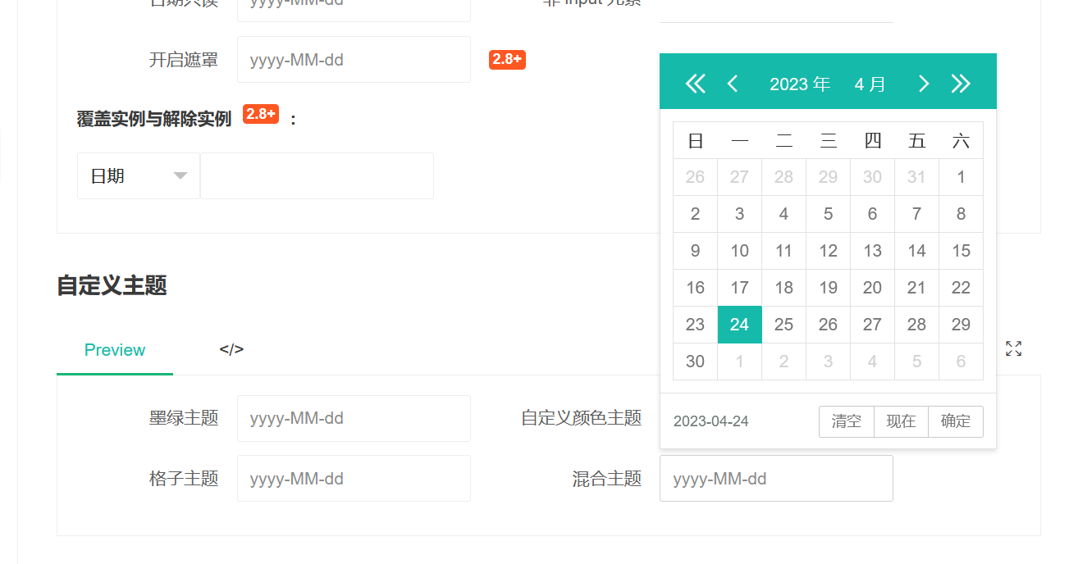Select the highlighted date 24
The height and width of the screenshot is (564, 1069).
[739, 324]
